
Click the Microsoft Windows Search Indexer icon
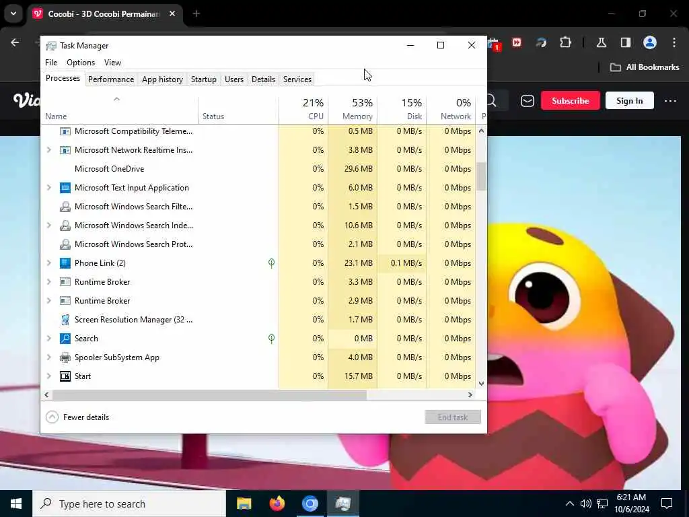click(65, 226)
